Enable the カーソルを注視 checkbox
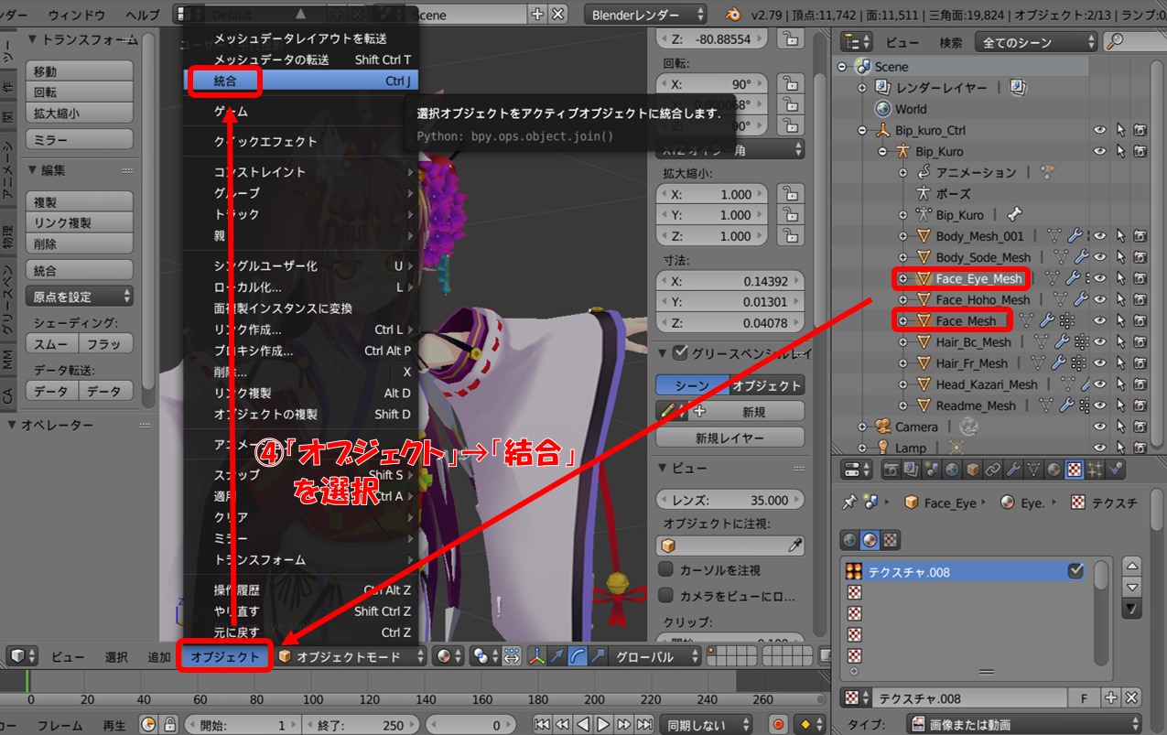 click(x=666, y=569)
